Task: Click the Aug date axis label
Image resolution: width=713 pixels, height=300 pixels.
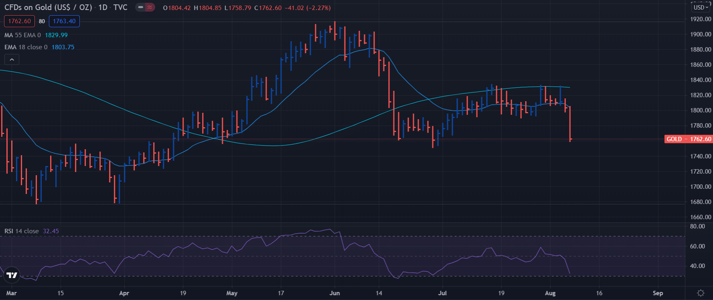Action: tap(550, 293)
